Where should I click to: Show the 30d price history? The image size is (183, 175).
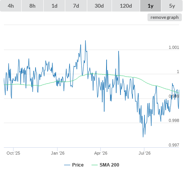coord(99,6)
